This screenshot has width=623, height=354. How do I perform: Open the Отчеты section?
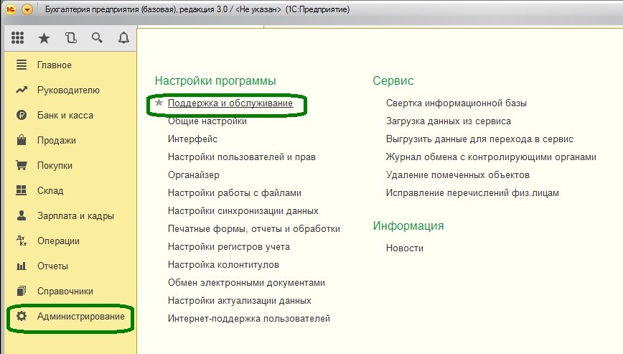(52, 266)
